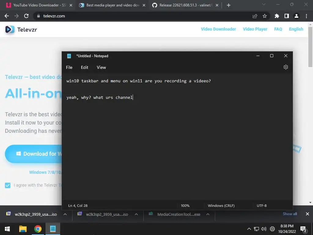Open a new Chrome tab
This screenshot has width=313, height=235.
[x=229, y=6]
